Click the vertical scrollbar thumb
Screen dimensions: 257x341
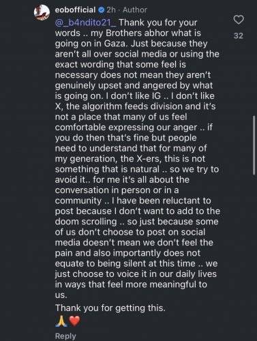click(254, 145)
